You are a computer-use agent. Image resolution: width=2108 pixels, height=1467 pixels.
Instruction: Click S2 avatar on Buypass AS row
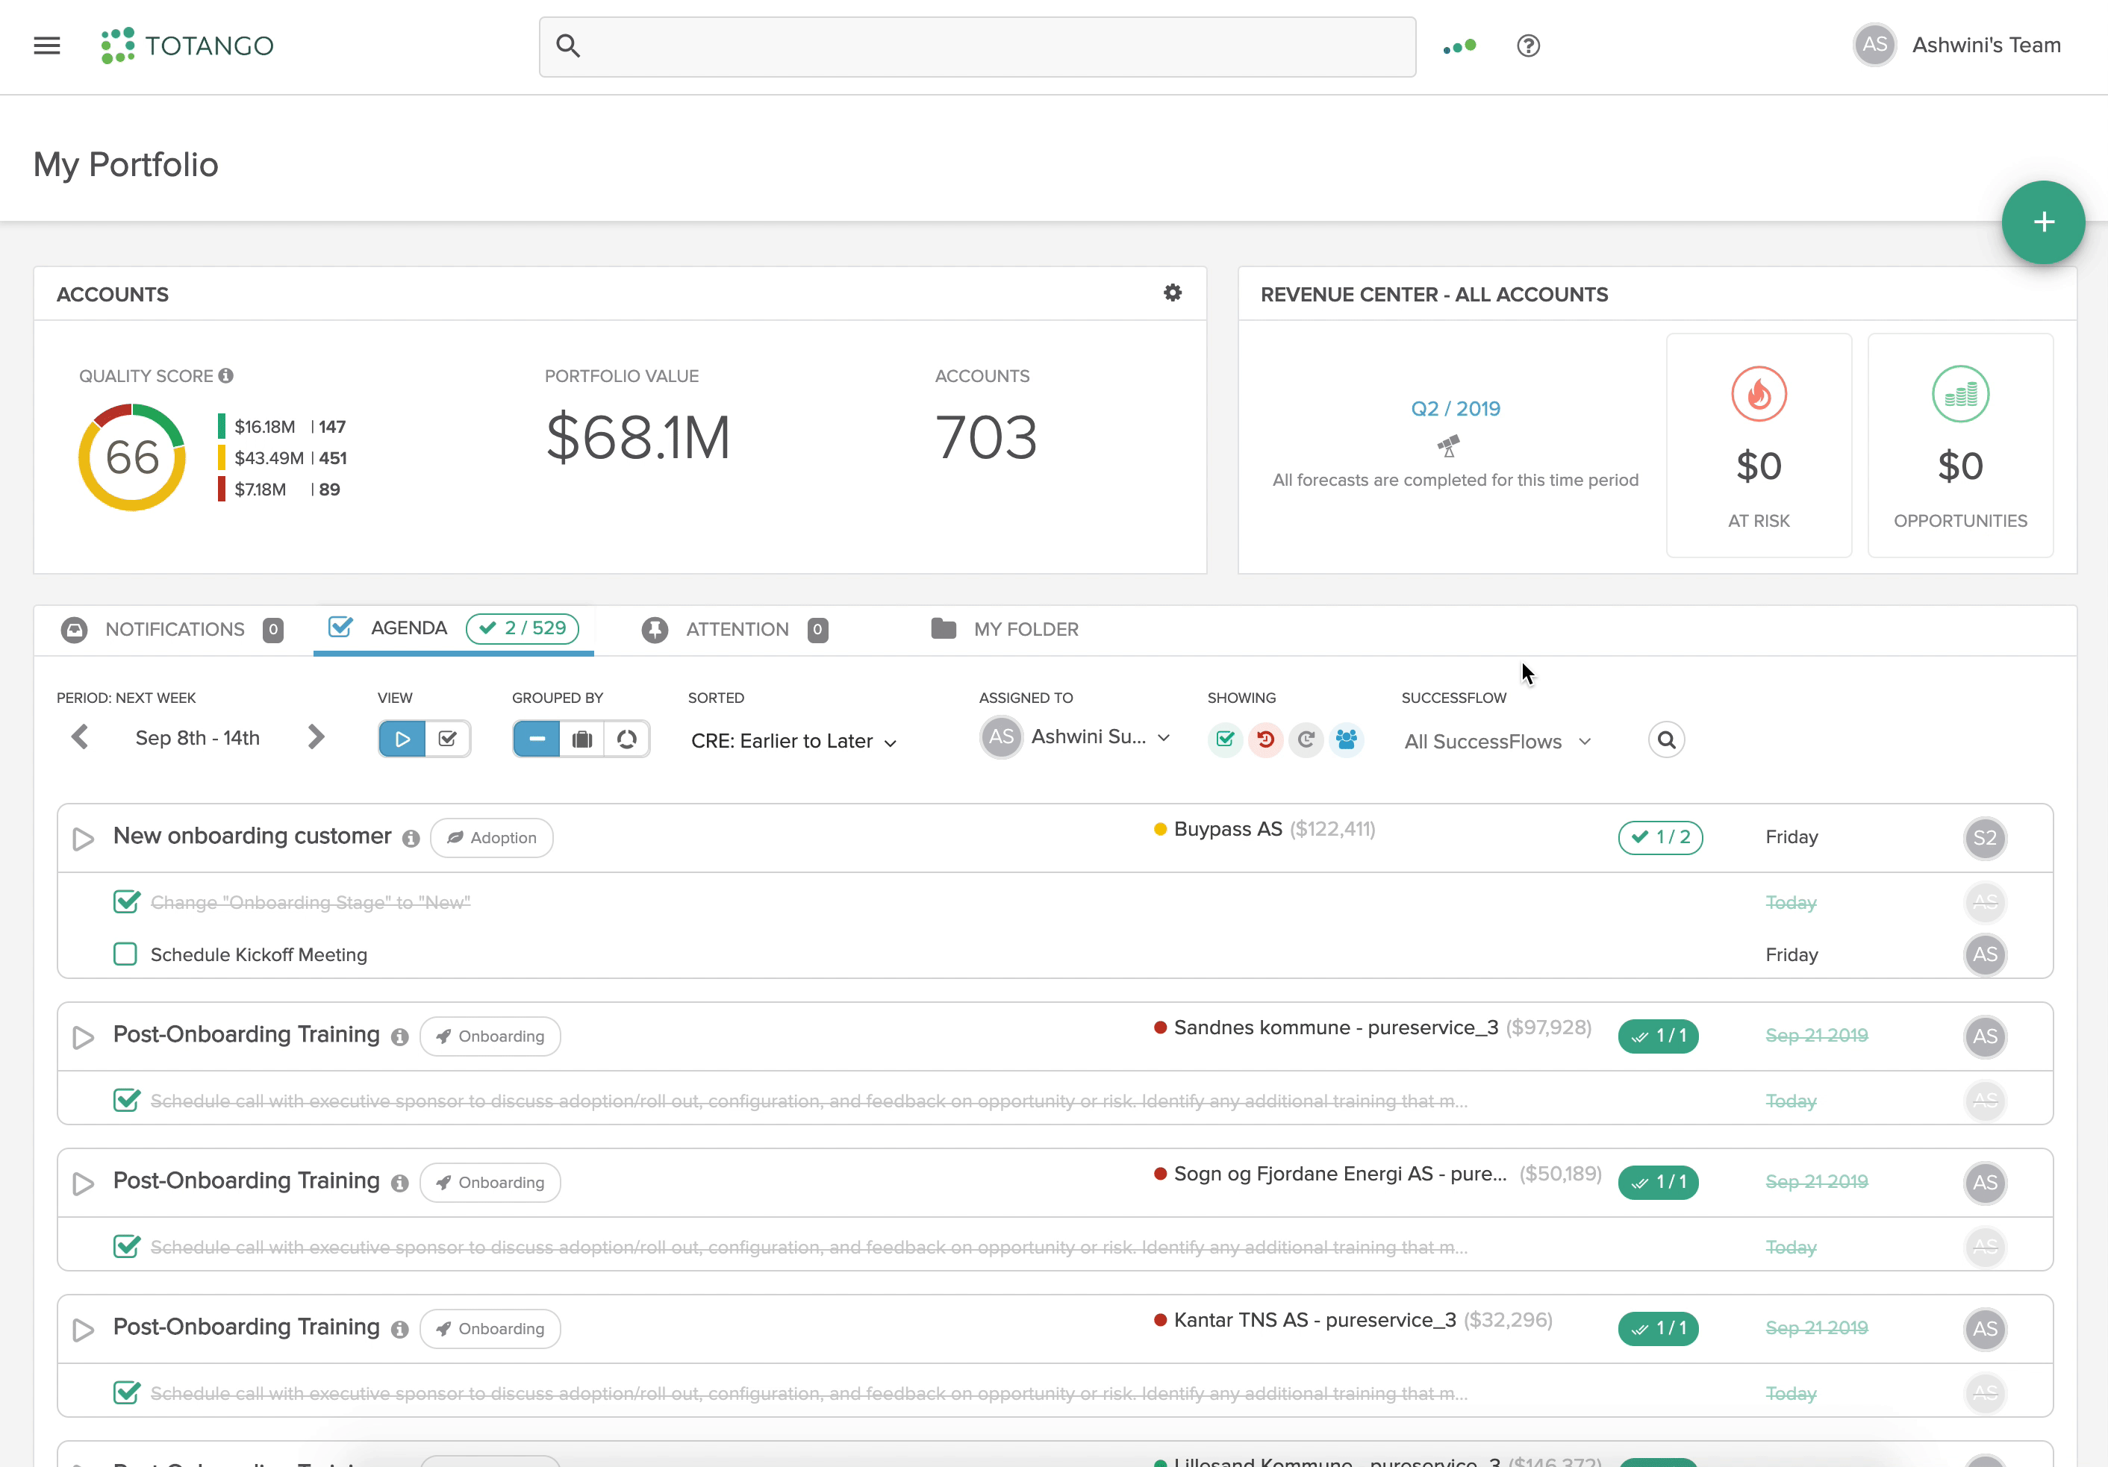pos(1985,837)
